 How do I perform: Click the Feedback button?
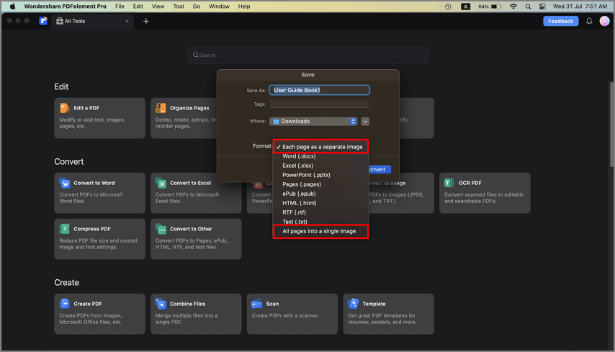(560, 21)
